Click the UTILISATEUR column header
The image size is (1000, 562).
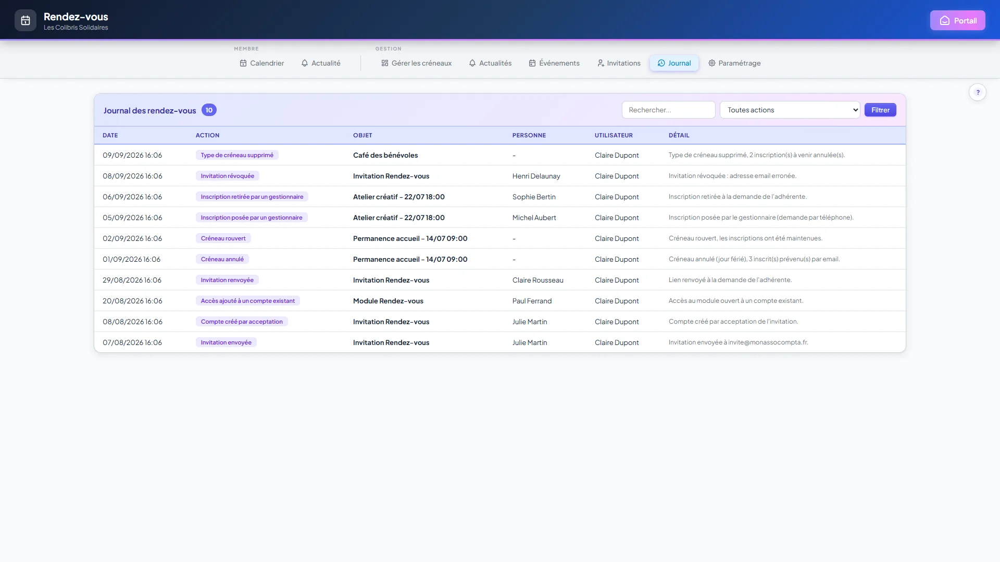pos(614,135)
